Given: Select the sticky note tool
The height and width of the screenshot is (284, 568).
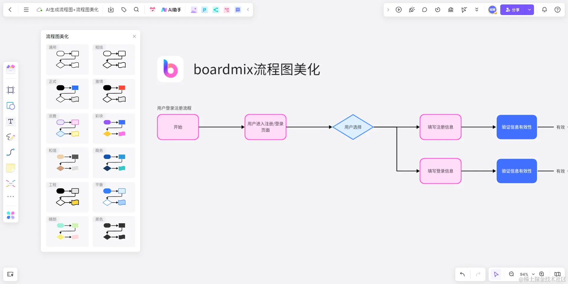Looking at the screenshot, I should click(x=11, y=168).
